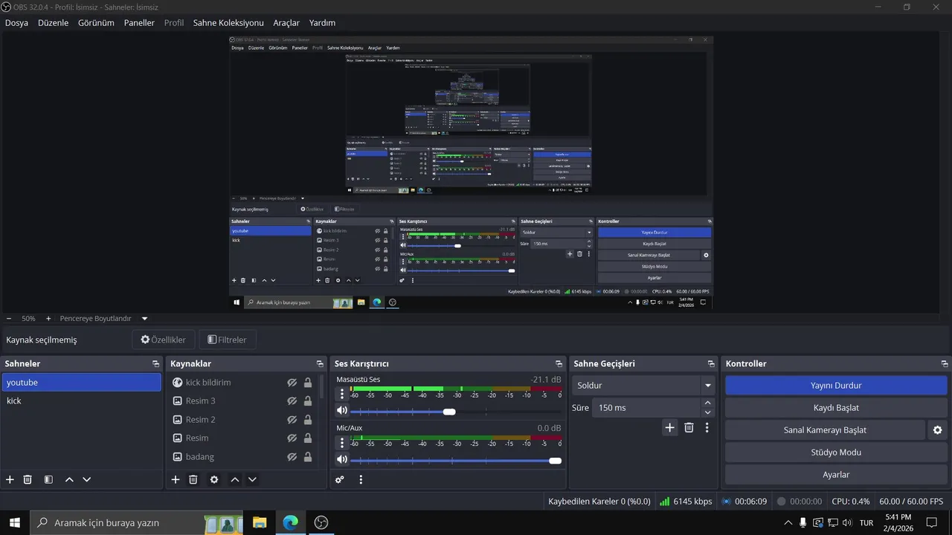The width and height of the screenshot is (952, 535).
Task: Click Kaydı Başlat to start recording
Action: click(x=836, y=408)
